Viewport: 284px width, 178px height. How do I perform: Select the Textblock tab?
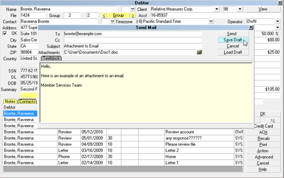[51, 59]
